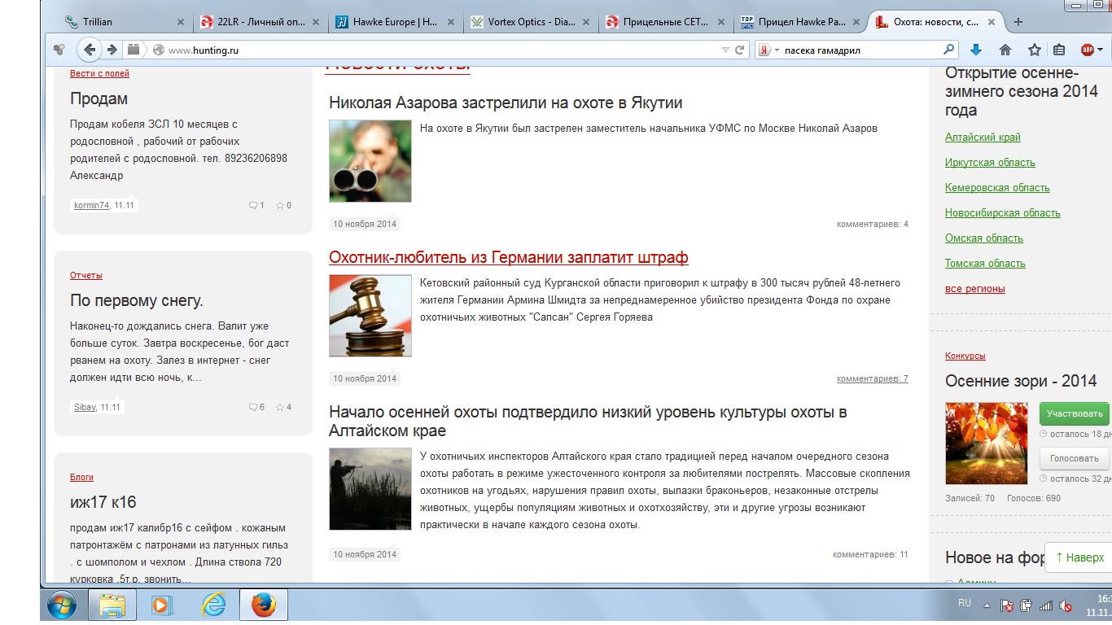Screen dimensions: 1112x625
Task: Switch to the Hawke Europe tab
Action: [x=395, y=22]
